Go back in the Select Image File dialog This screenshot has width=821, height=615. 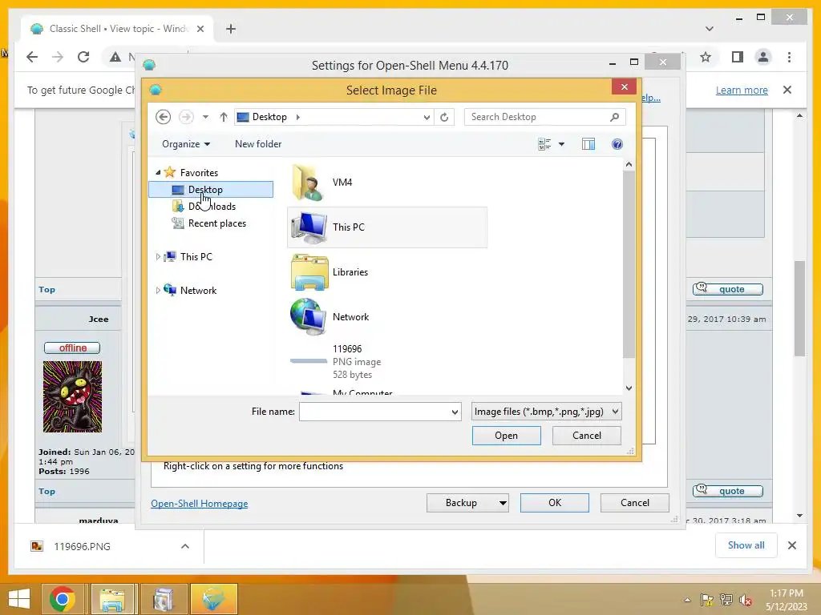164,117
